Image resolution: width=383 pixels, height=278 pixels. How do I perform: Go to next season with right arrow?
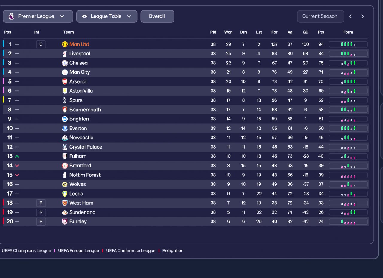click(363, 16)
